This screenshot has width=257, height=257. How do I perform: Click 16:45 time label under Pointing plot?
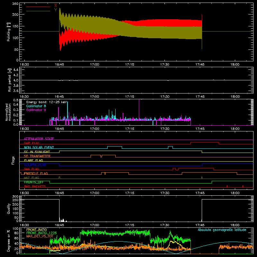[x=59, y=65]
